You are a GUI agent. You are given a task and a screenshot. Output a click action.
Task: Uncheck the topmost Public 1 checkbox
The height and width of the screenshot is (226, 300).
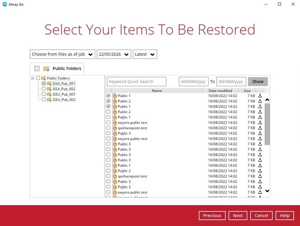(108, 95)
